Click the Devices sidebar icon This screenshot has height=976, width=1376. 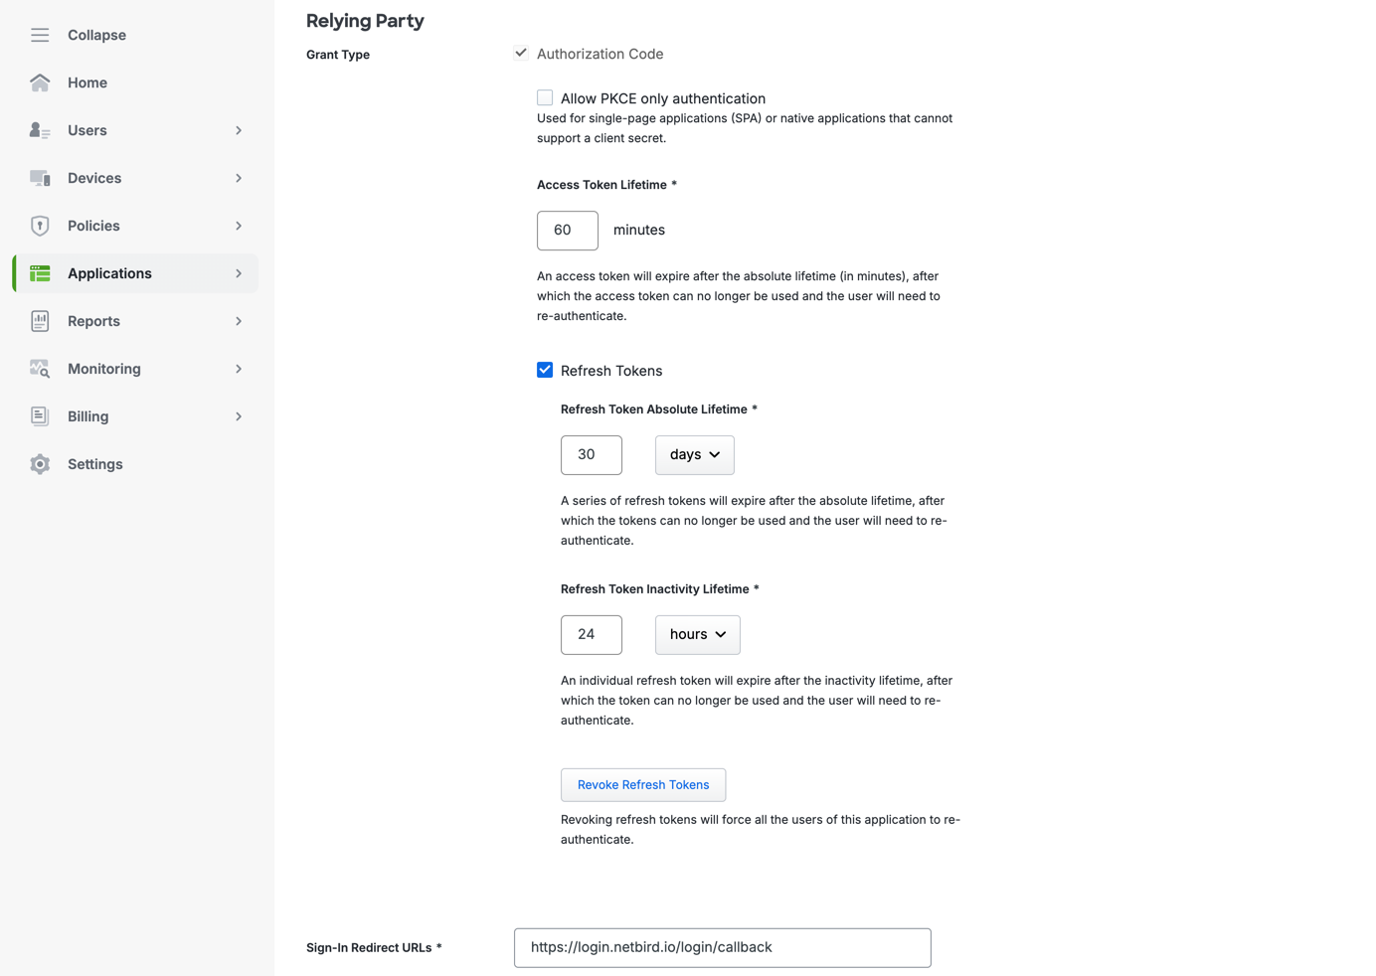pyautogui.click(x=40, y=178)
